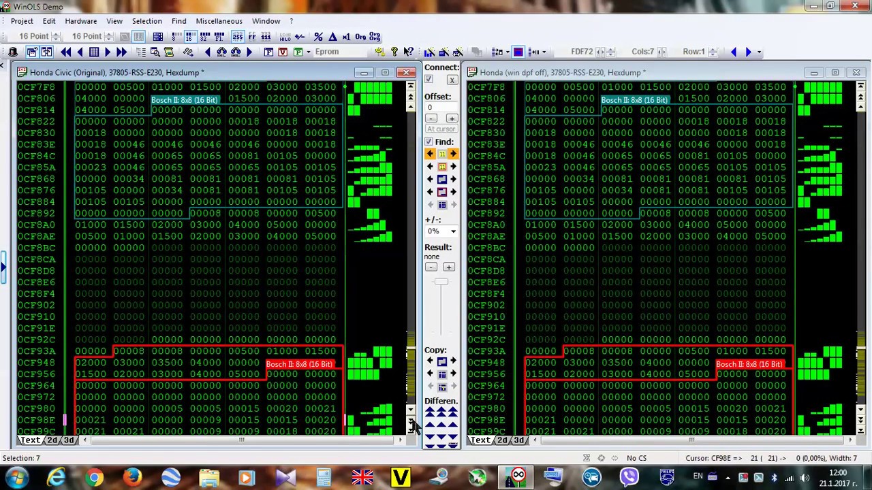
Task: Show the delta difference view
Action: point(332,37)
